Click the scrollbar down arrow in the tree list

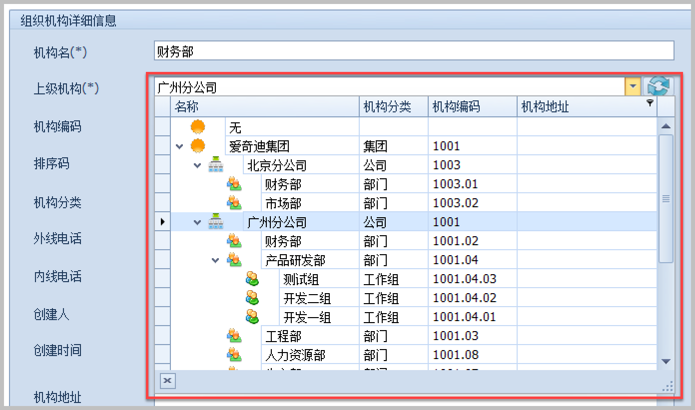click(x=666, y=362)
